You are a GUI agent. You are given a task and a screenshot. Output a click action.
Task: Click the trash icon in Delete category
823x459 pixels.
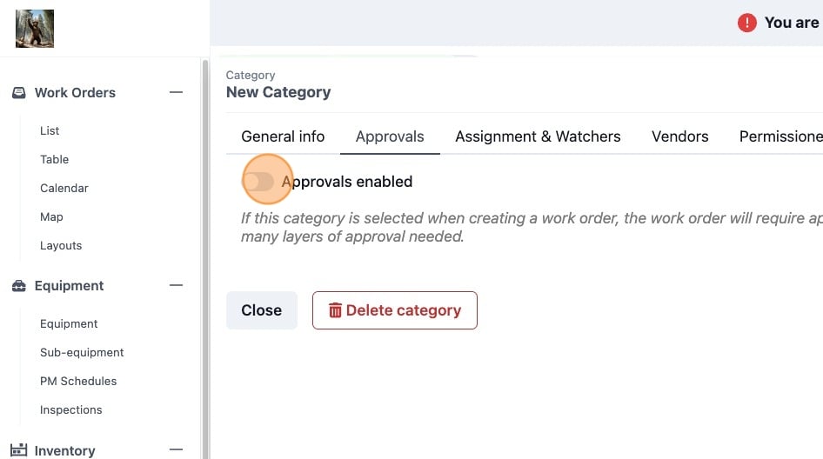click(x=335, y=310)
